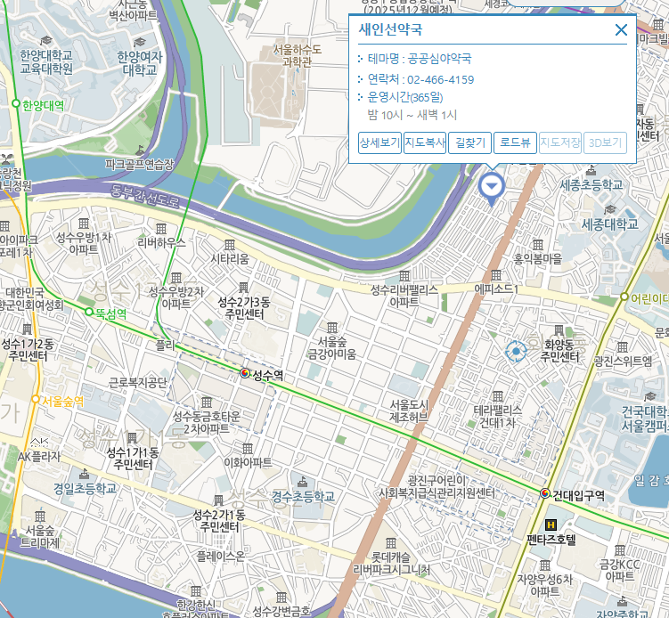This screenshot has height=618, width=669.
Task: Click 성수1가1동 주민센터 label
Action: pos(132,459)
